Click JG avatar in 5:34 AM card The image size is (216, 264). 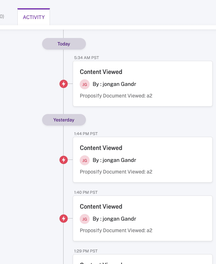(x=85, y=84)
